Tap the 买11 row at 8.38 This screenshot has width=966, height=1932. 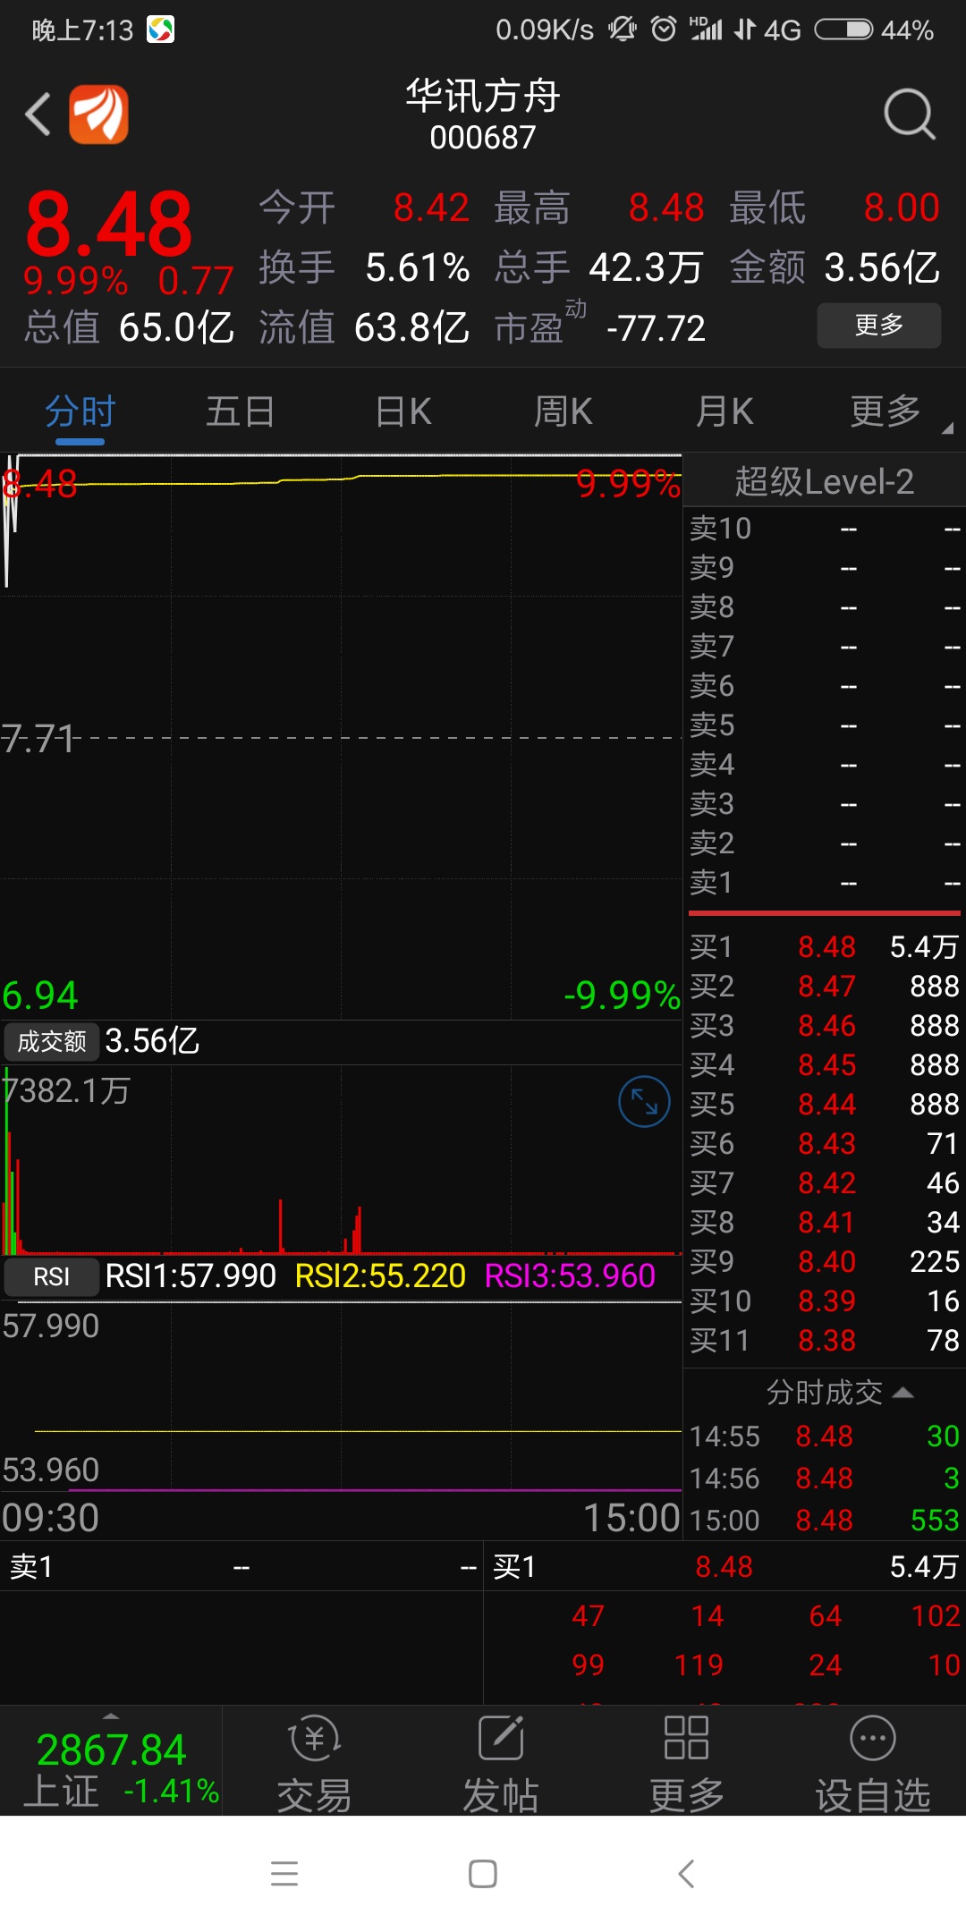pos(824,1340)
